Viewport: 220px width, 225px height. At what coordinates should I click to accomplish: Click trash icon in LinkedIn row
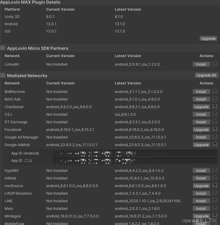(215, 64)
